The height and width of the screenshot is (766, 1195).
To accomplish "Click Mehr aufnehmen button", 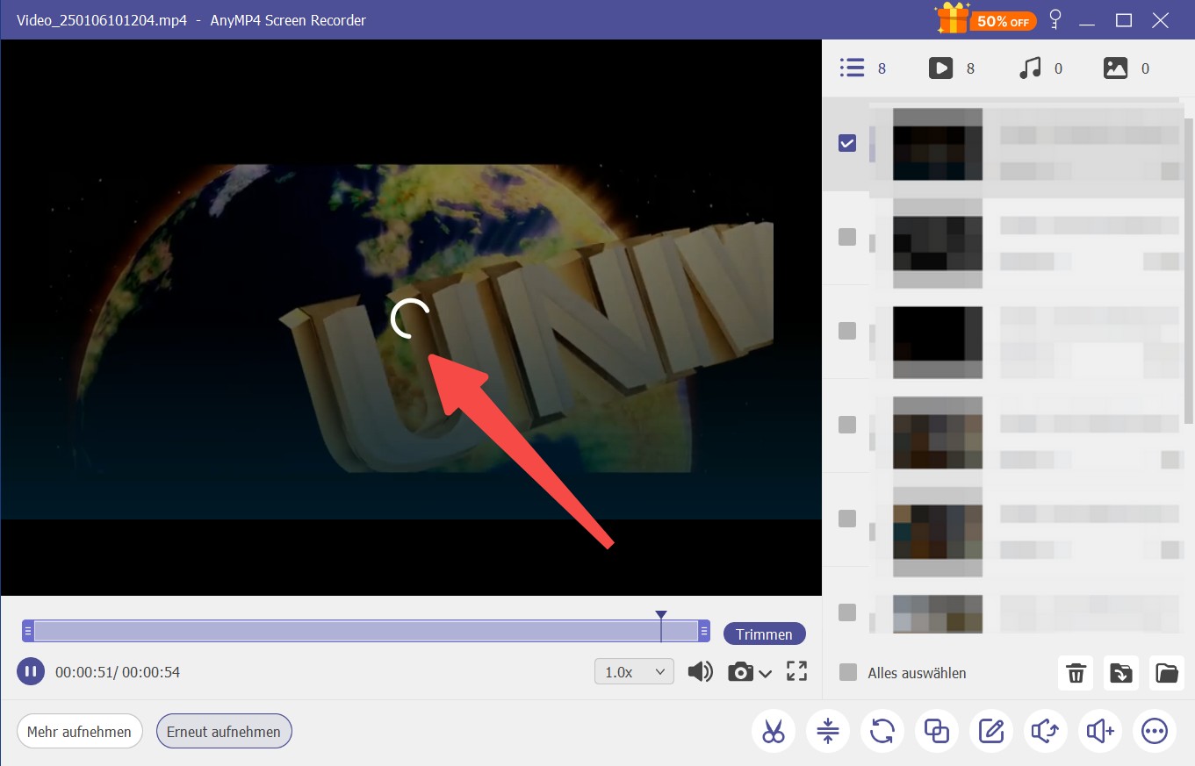I will (79, 731).
